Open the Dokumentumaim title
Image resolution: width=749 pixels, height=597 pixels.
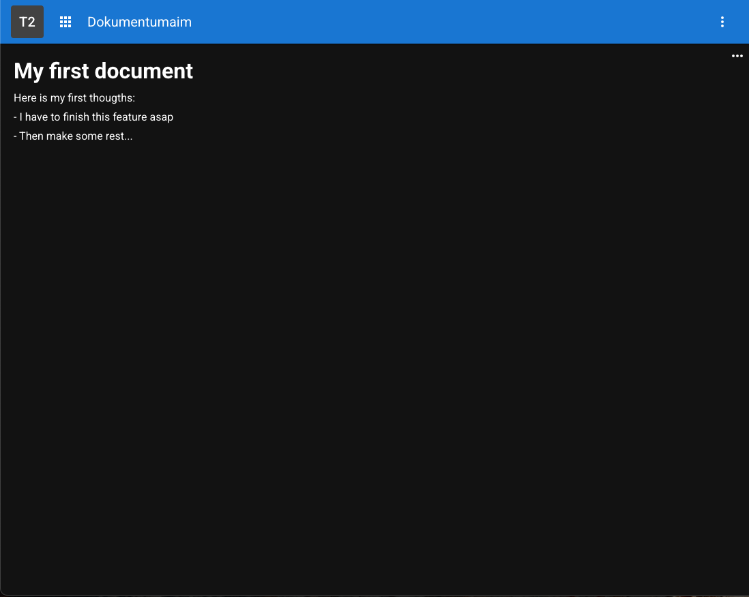[x=139, y=22]
